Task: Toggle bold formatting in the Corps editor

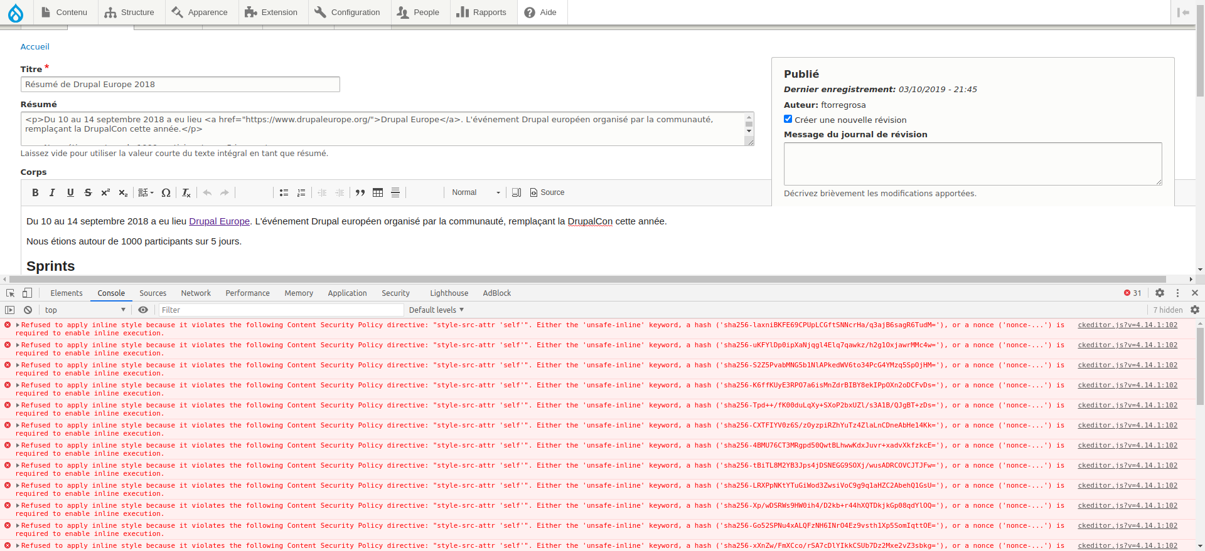Action: pos(35,192)
